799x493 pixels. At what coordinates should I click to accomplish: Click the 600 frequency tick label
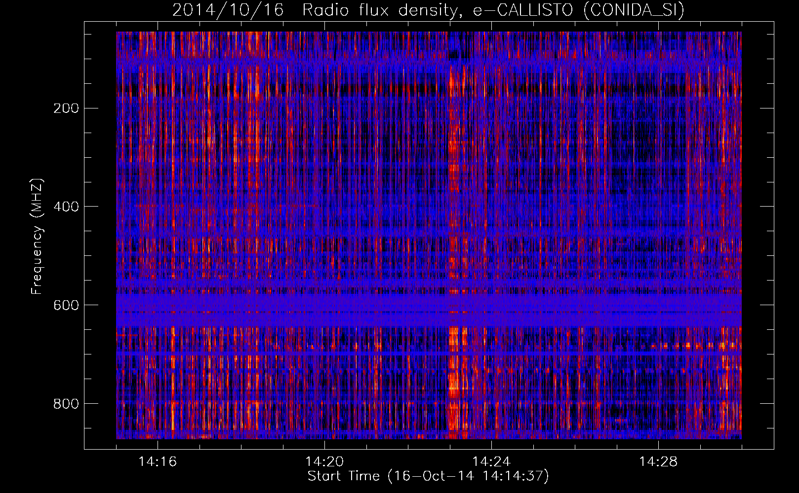(x=66, y=305)
